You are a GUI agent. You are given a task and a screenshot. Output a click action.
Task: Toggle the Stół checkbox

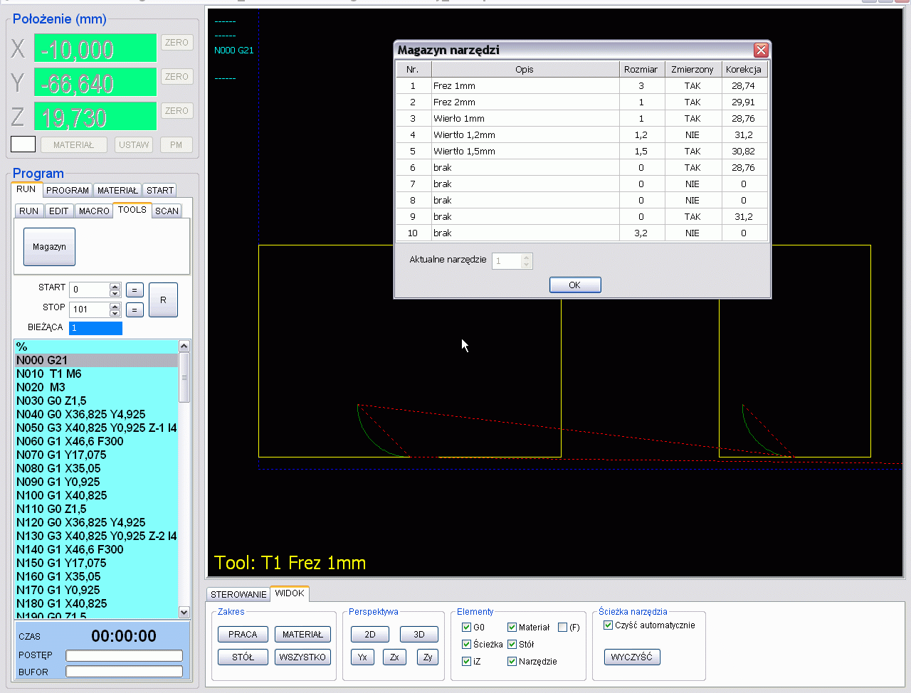[512, 644]
